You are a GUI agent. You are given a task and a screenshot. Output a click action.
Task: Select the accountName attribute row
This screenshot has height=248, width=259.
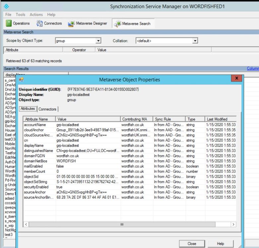(130, 125)
